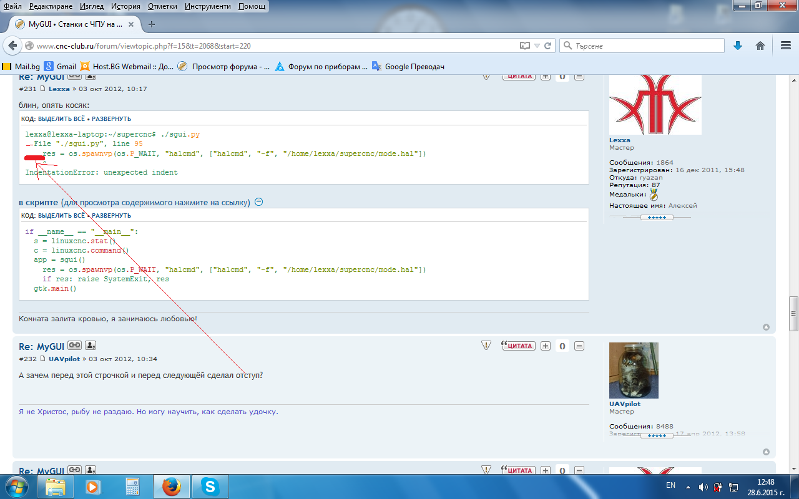Launch the media player taskbar icon
The image size is (799, 499).
[93, 487]
